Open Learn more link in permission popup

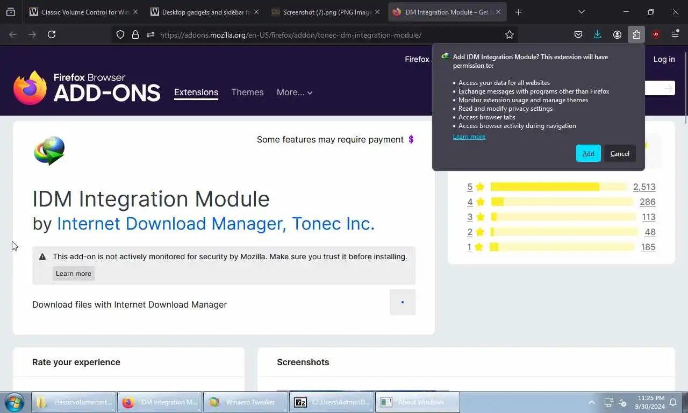(x=469, y=137)
